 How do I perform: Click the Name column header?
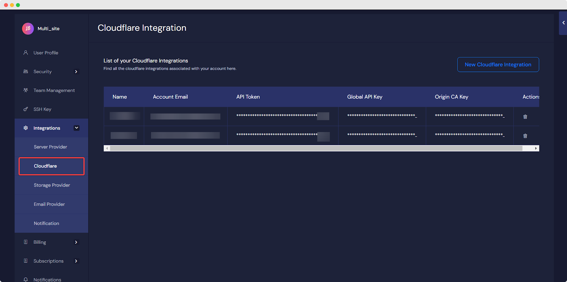coord(120,97)
